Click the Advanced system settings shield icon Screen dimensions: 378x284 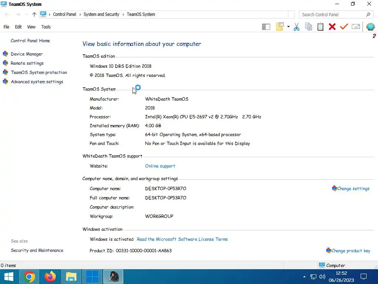(x=6, y=81)
